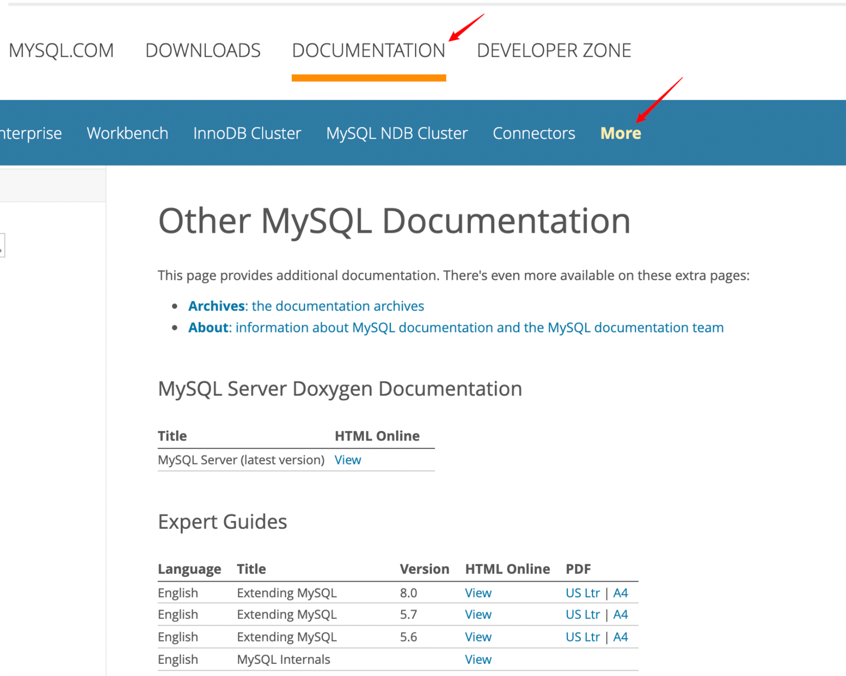View Extending MySQL 5.7 HTML online
This screenshot has height=676, width=846.
coord(478,614)
